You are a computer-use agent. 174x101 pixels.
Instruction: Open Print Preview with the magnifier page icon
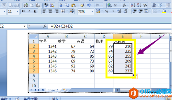point(32,5)
